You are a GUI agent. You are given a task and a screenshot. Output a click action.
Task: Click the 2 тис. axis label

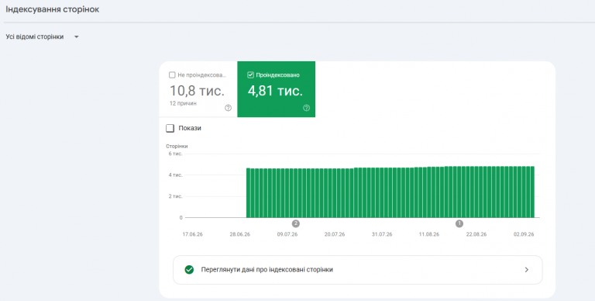(175, 196)
